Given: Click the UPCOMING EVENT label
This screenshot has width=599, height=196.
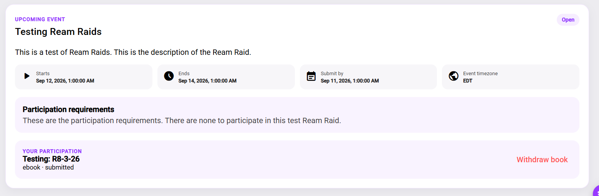Looking at the screenshot, I should pos(40,19).
